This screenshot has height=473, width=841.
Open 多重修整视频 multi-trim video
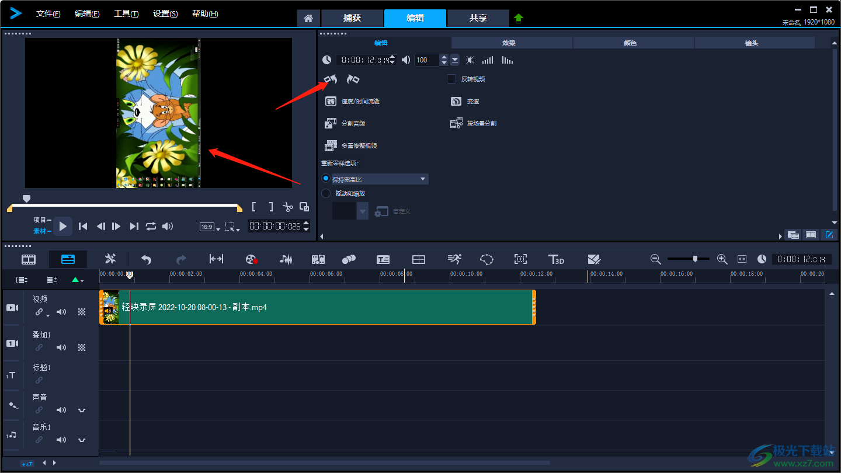click(x=351, y=145)
